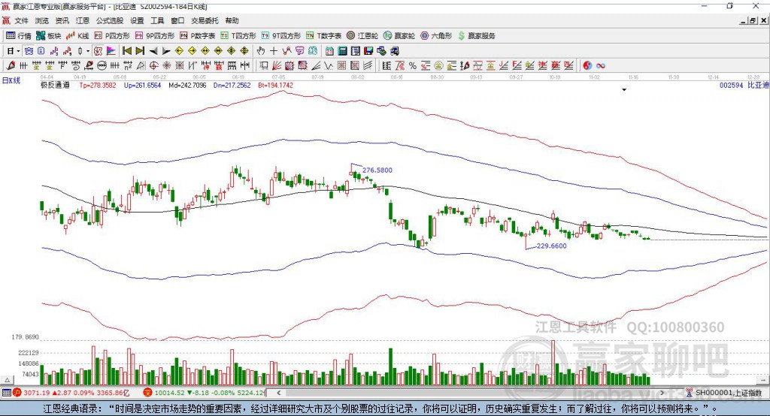The height and width of the screenshot is (416, 770).
Task: Expand the candlestick style dropdown arrow
Action: click(88, 51)
